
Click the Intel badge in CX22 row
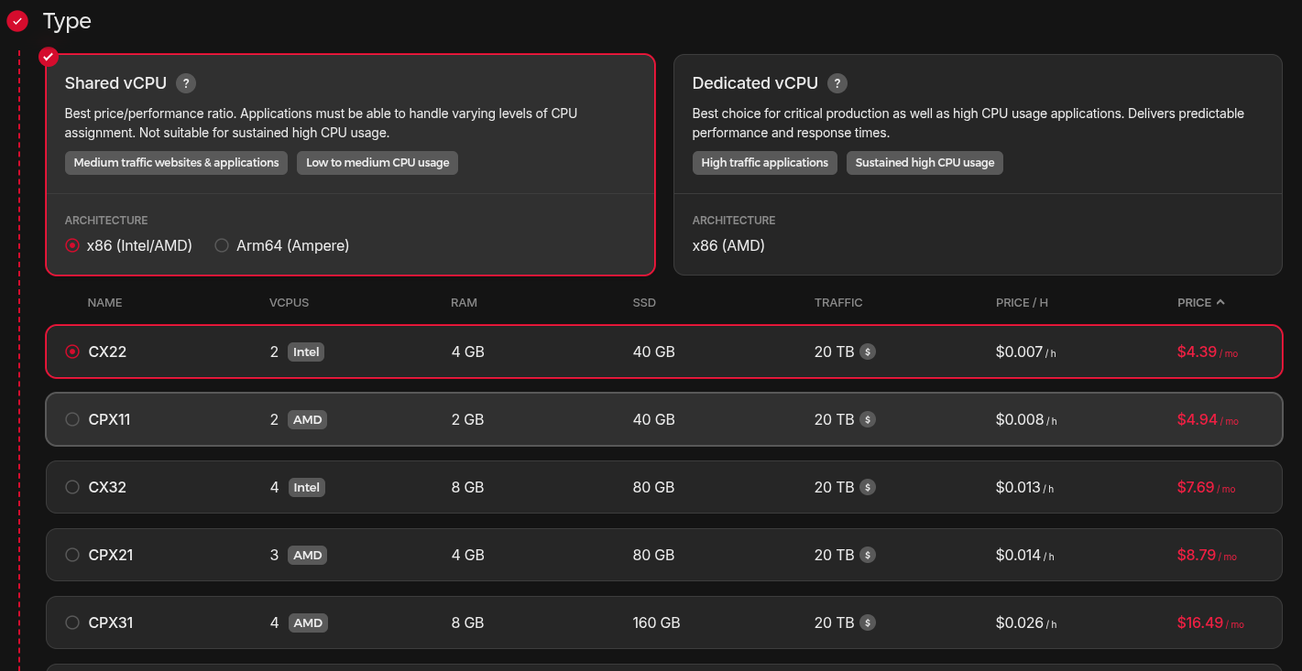click(x=306, y=352)
